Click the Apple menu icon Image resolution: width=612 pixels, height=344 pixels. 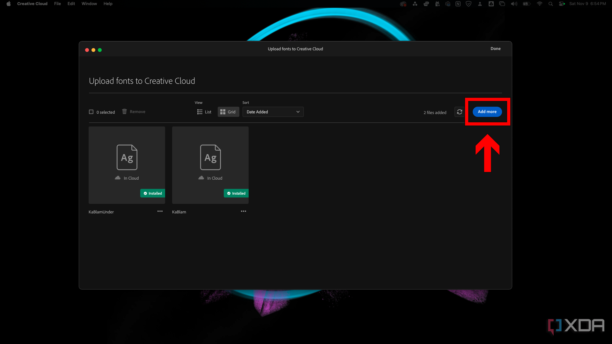pos(9,4)
